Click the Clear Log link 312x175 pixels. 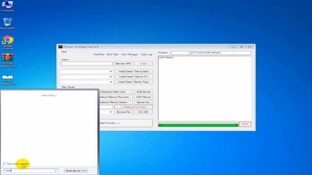point(146,54)
